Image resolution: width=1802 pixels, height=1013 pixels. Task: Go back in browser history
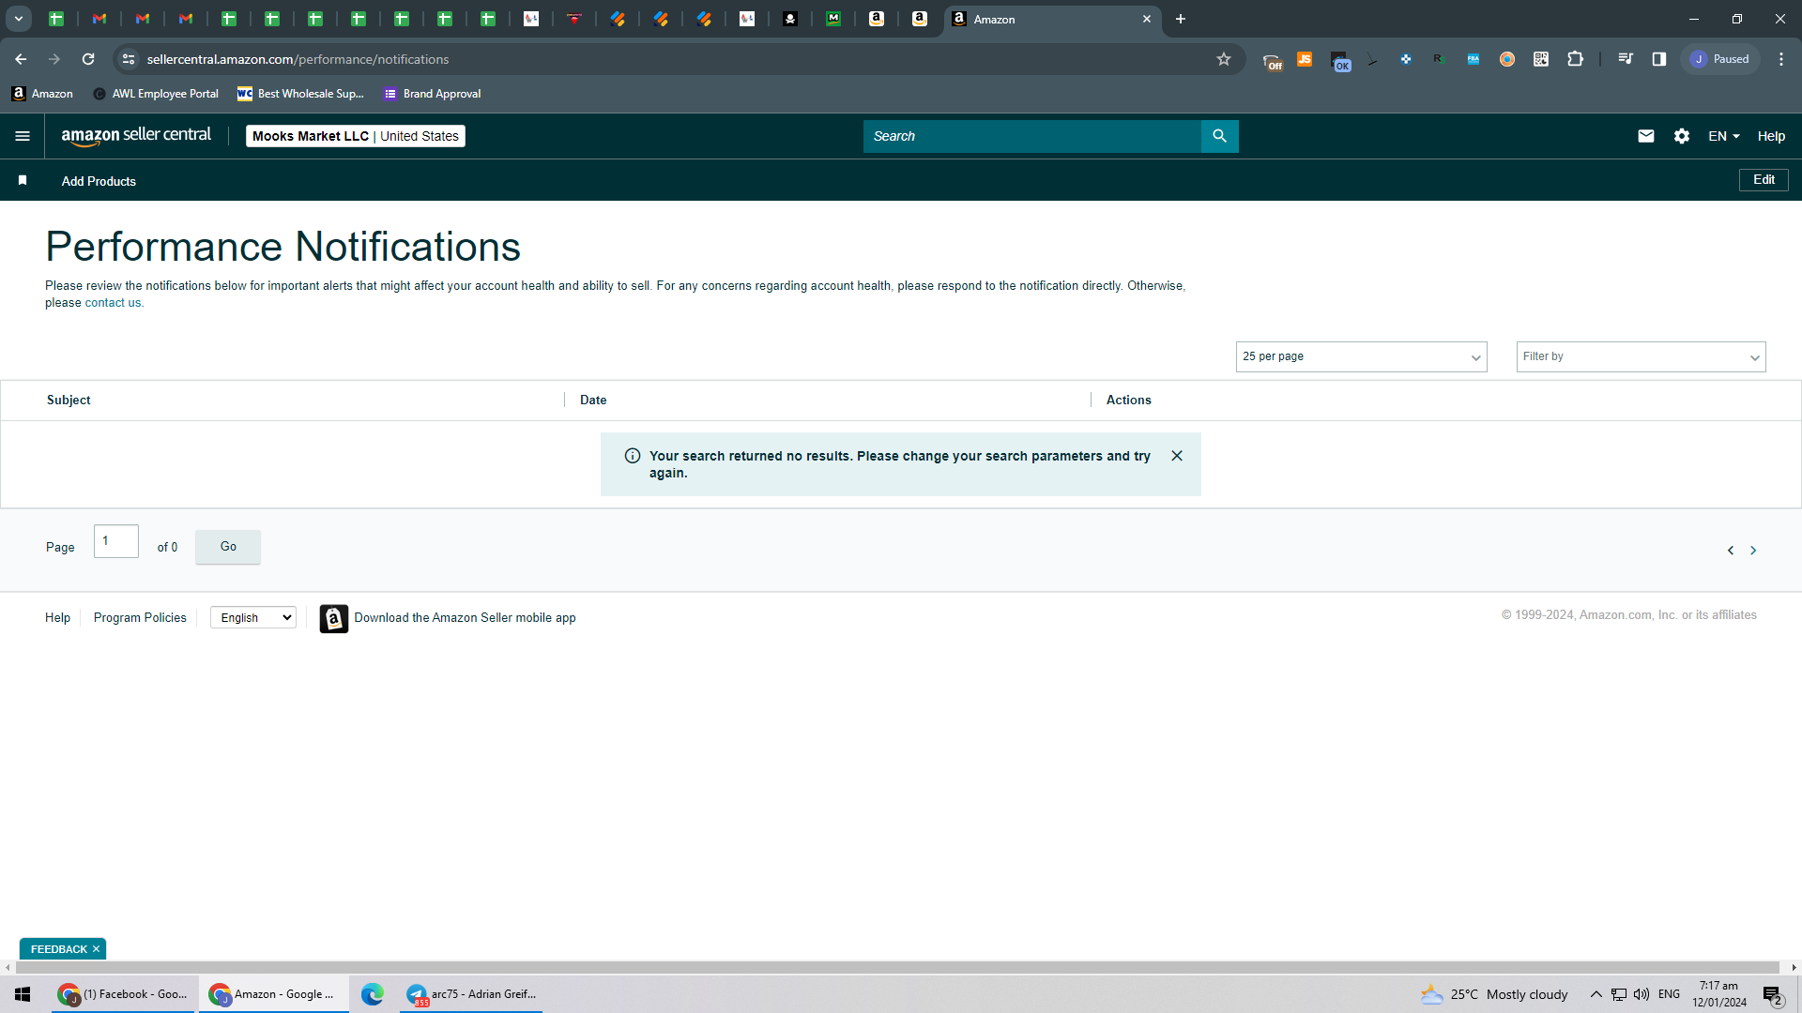point(21,59)
